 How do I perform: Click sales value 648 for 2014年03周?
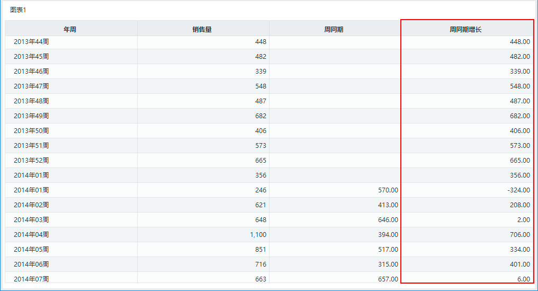pyautogui.click(x=261, y=219)
